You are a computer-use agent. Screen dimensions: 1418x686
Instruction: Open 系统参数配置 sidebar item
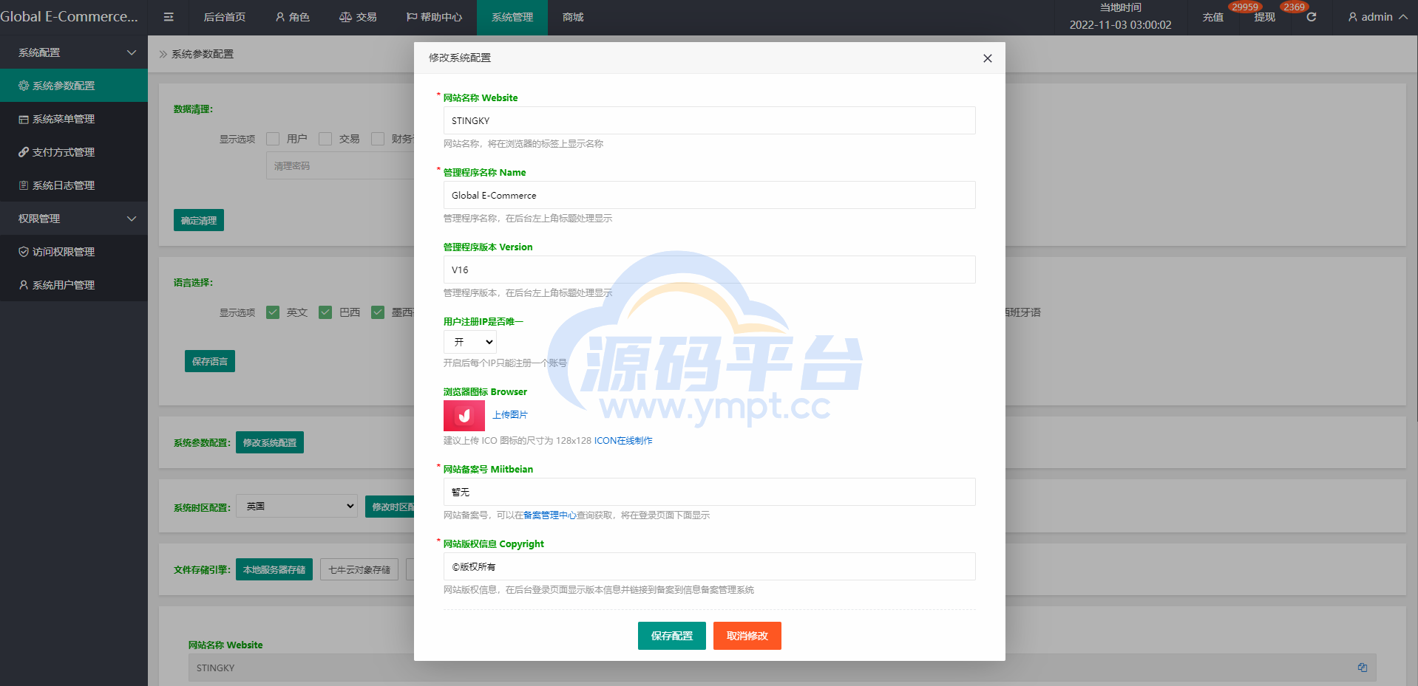coord(74,86)
